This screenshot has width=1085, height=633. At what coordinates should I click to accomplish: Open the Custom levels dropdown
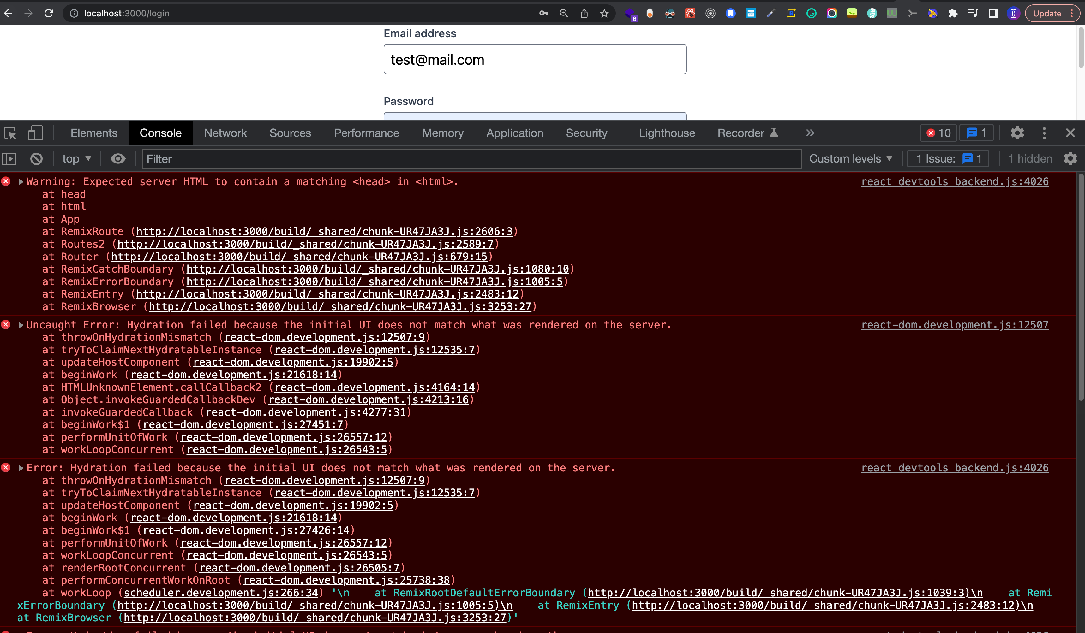point(851,159)
